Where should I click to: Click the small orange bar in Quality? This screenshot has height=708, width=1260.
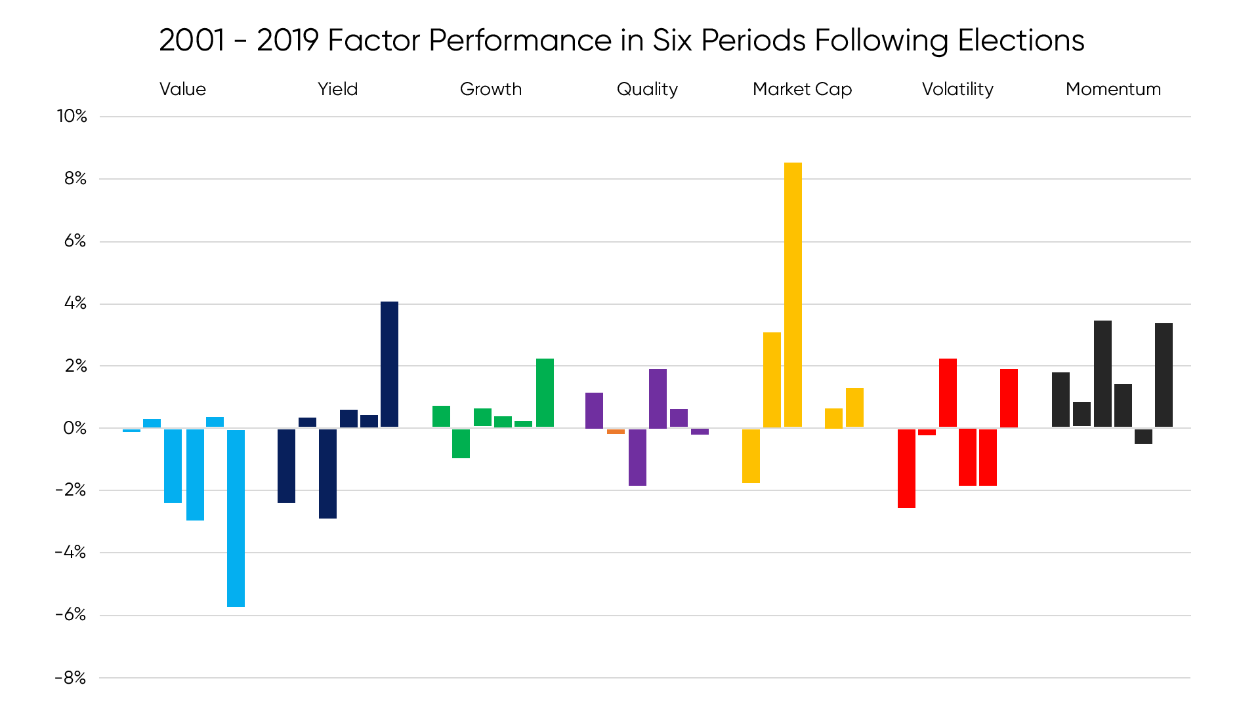(616, 431)
